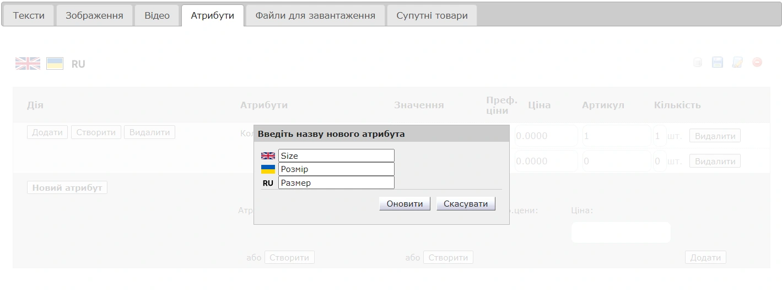Click the English name field containing Size
The height and width of the screenshot is (294, 782).
click(336, 156)
